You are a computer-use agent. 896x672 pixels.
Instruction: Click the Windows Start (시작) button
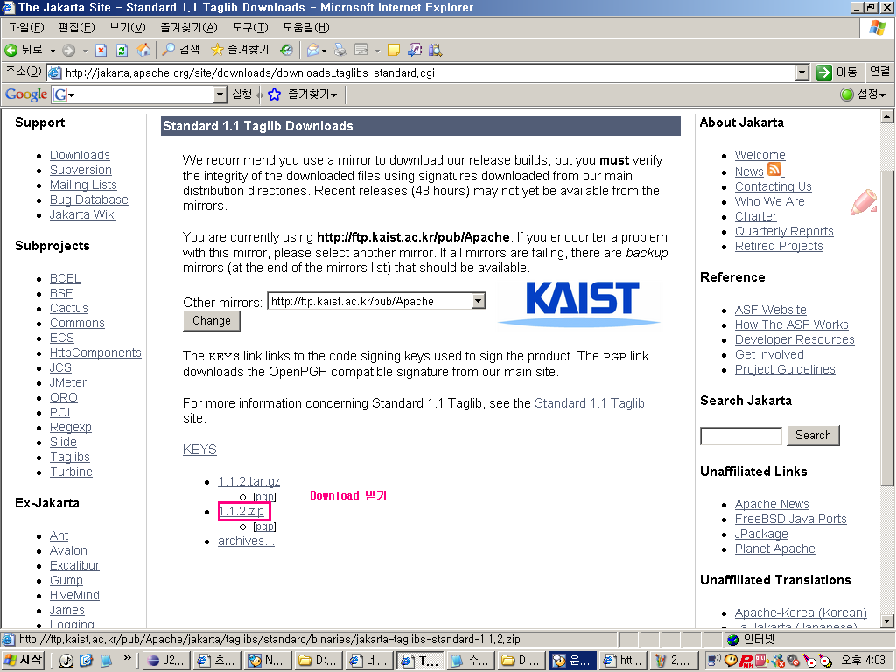[x=24, y=660]
